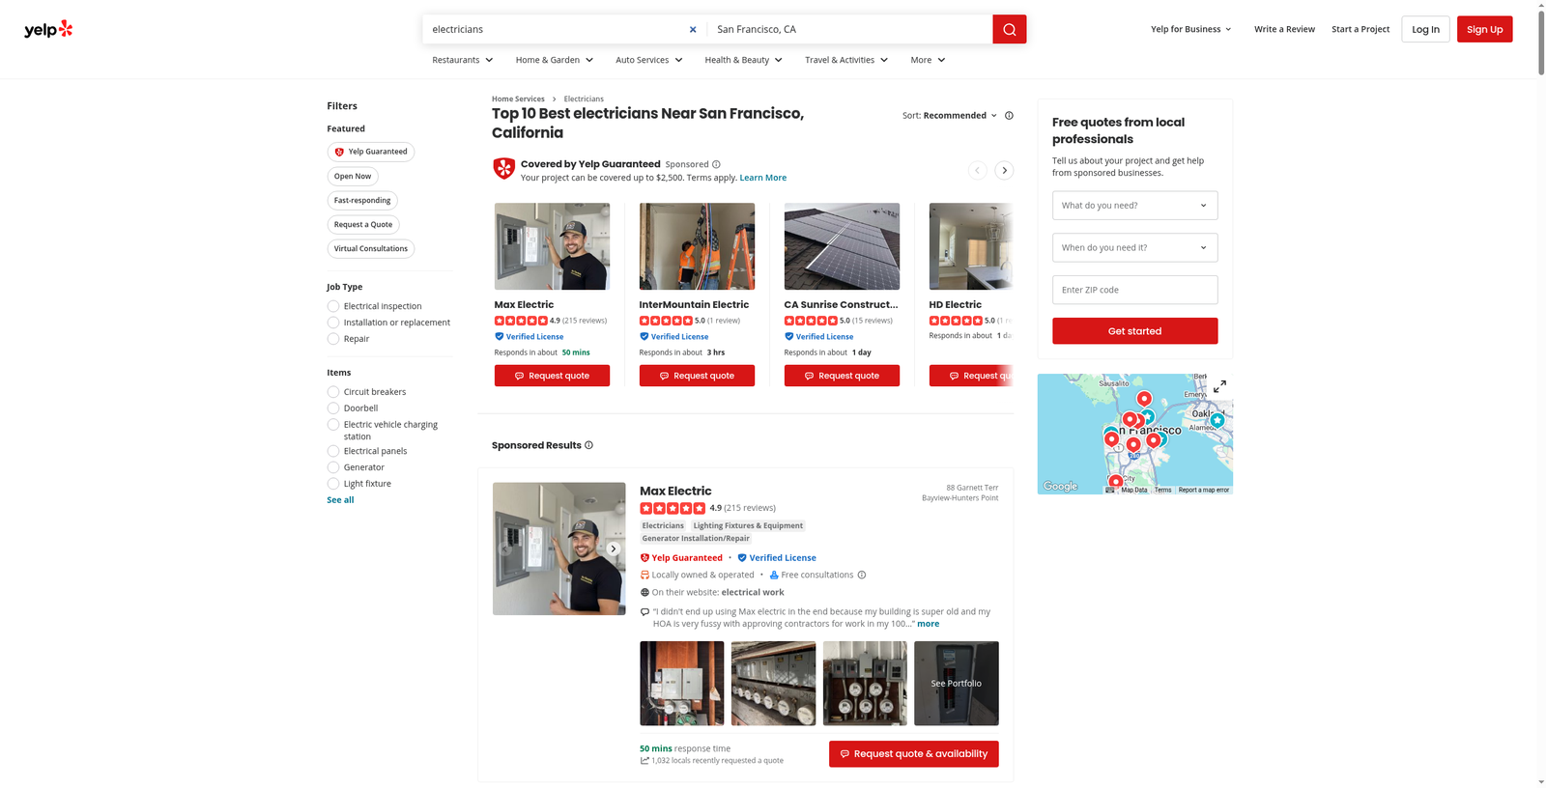Check the Generator item

pyautogui.click(x=332, y=467)
